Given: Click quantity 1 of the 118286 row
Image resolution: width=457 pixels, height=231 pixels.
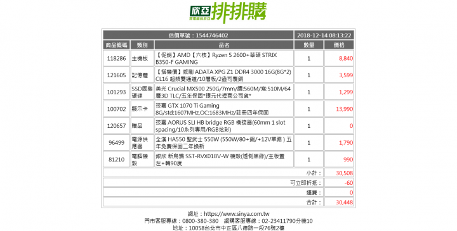Looking at the screenshot, I should pyautogui.click(x=309, y=58).
